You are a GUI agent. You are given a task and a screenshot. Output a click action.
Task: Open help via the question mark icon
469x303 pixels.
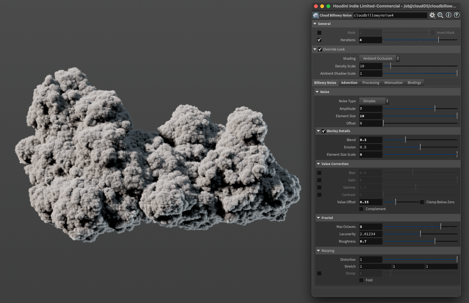pyautogui.click(x=456, y=15)
